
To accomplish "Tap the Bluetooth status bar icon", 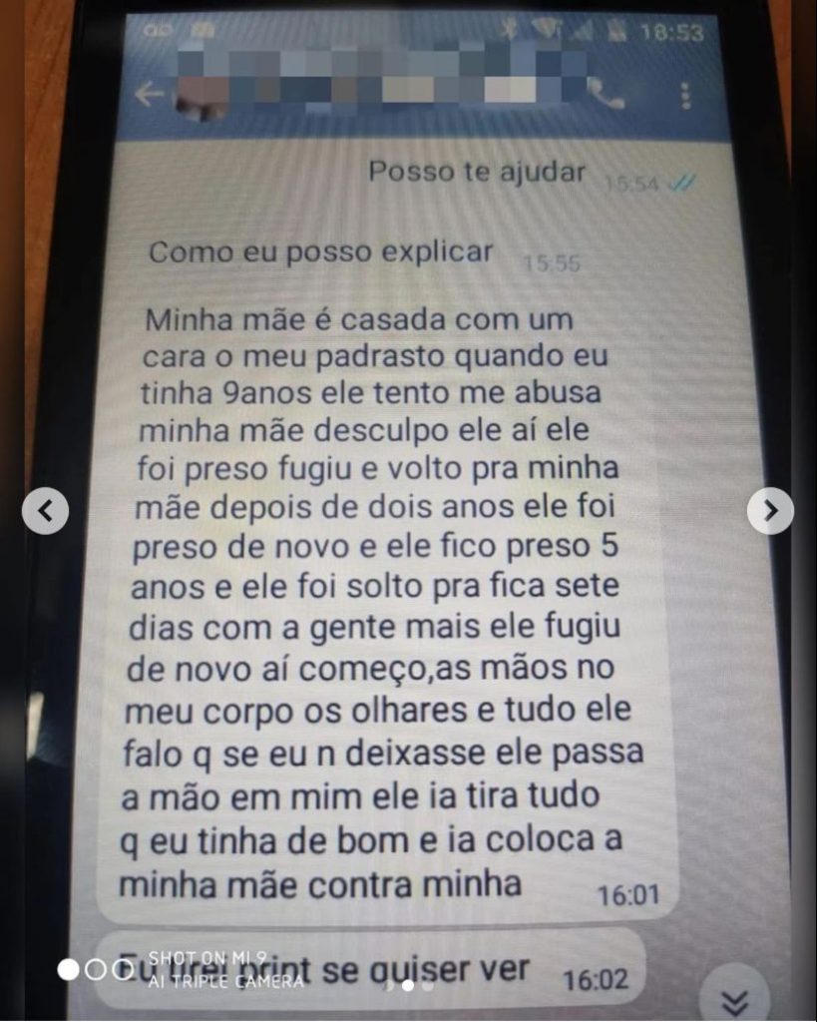I will [x=510, y=29].
